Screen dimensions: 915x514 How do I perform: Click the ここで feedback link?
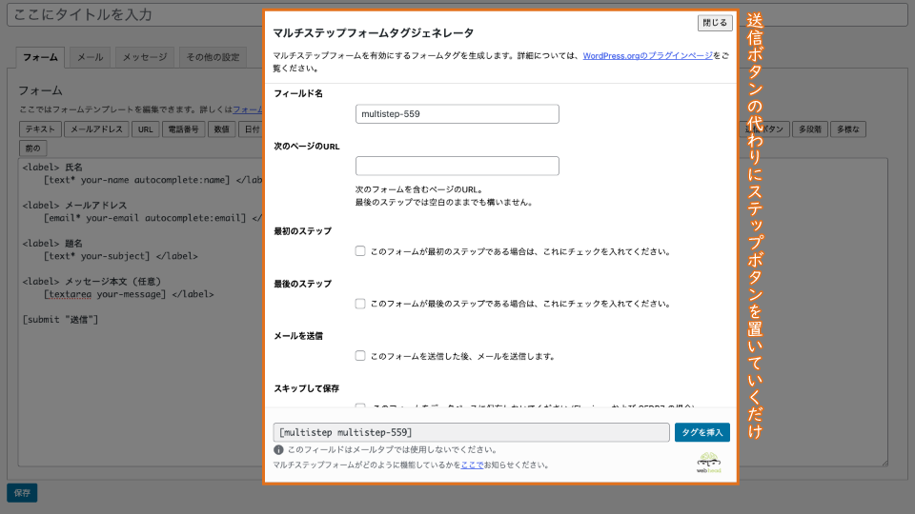point(472,465)
